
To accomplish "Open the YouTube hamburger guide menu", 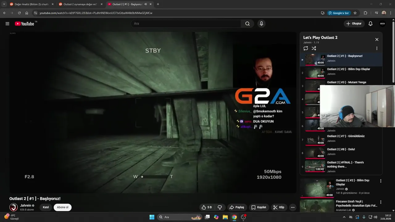I will click(x=7, y=24).
